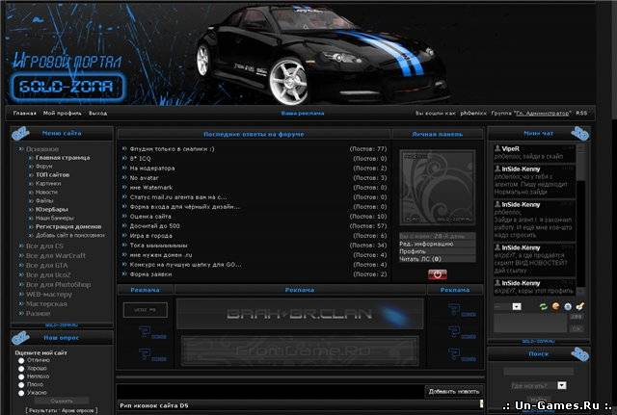This screenshot has height=415, width=617.
Task: Click the 'Добавить новость' button
Action: [x=454, y=391]
